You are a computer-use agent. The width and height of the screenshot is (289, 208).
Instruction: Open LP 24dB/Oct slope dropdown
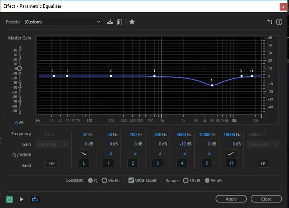[x=263, y=144]
